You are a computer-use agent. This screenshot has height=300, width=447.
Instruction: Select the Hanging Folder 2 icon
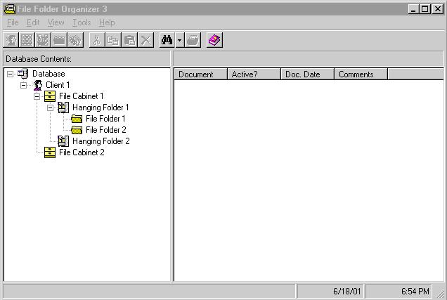63,141
